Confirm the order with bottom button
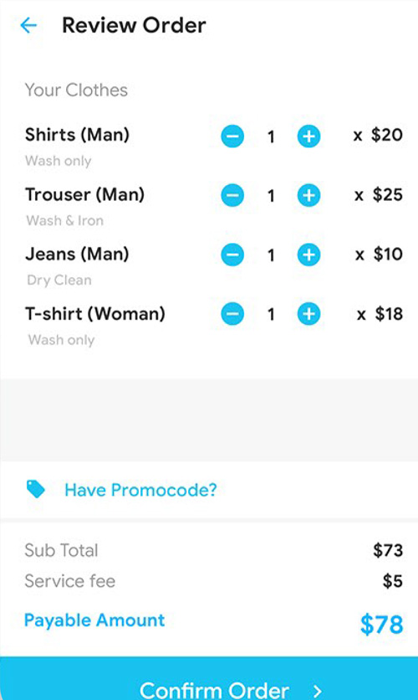Viewport: 418px width, 700px height. 209,678
